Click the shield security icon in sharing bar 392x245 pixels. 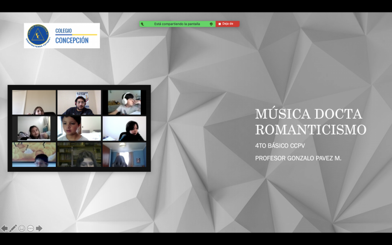[211, 24]
